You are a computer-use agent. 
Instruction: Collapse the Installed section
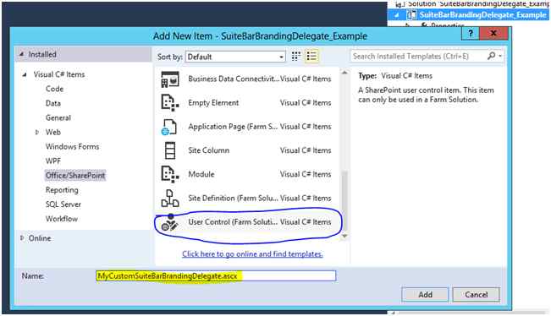pos(22,54)
